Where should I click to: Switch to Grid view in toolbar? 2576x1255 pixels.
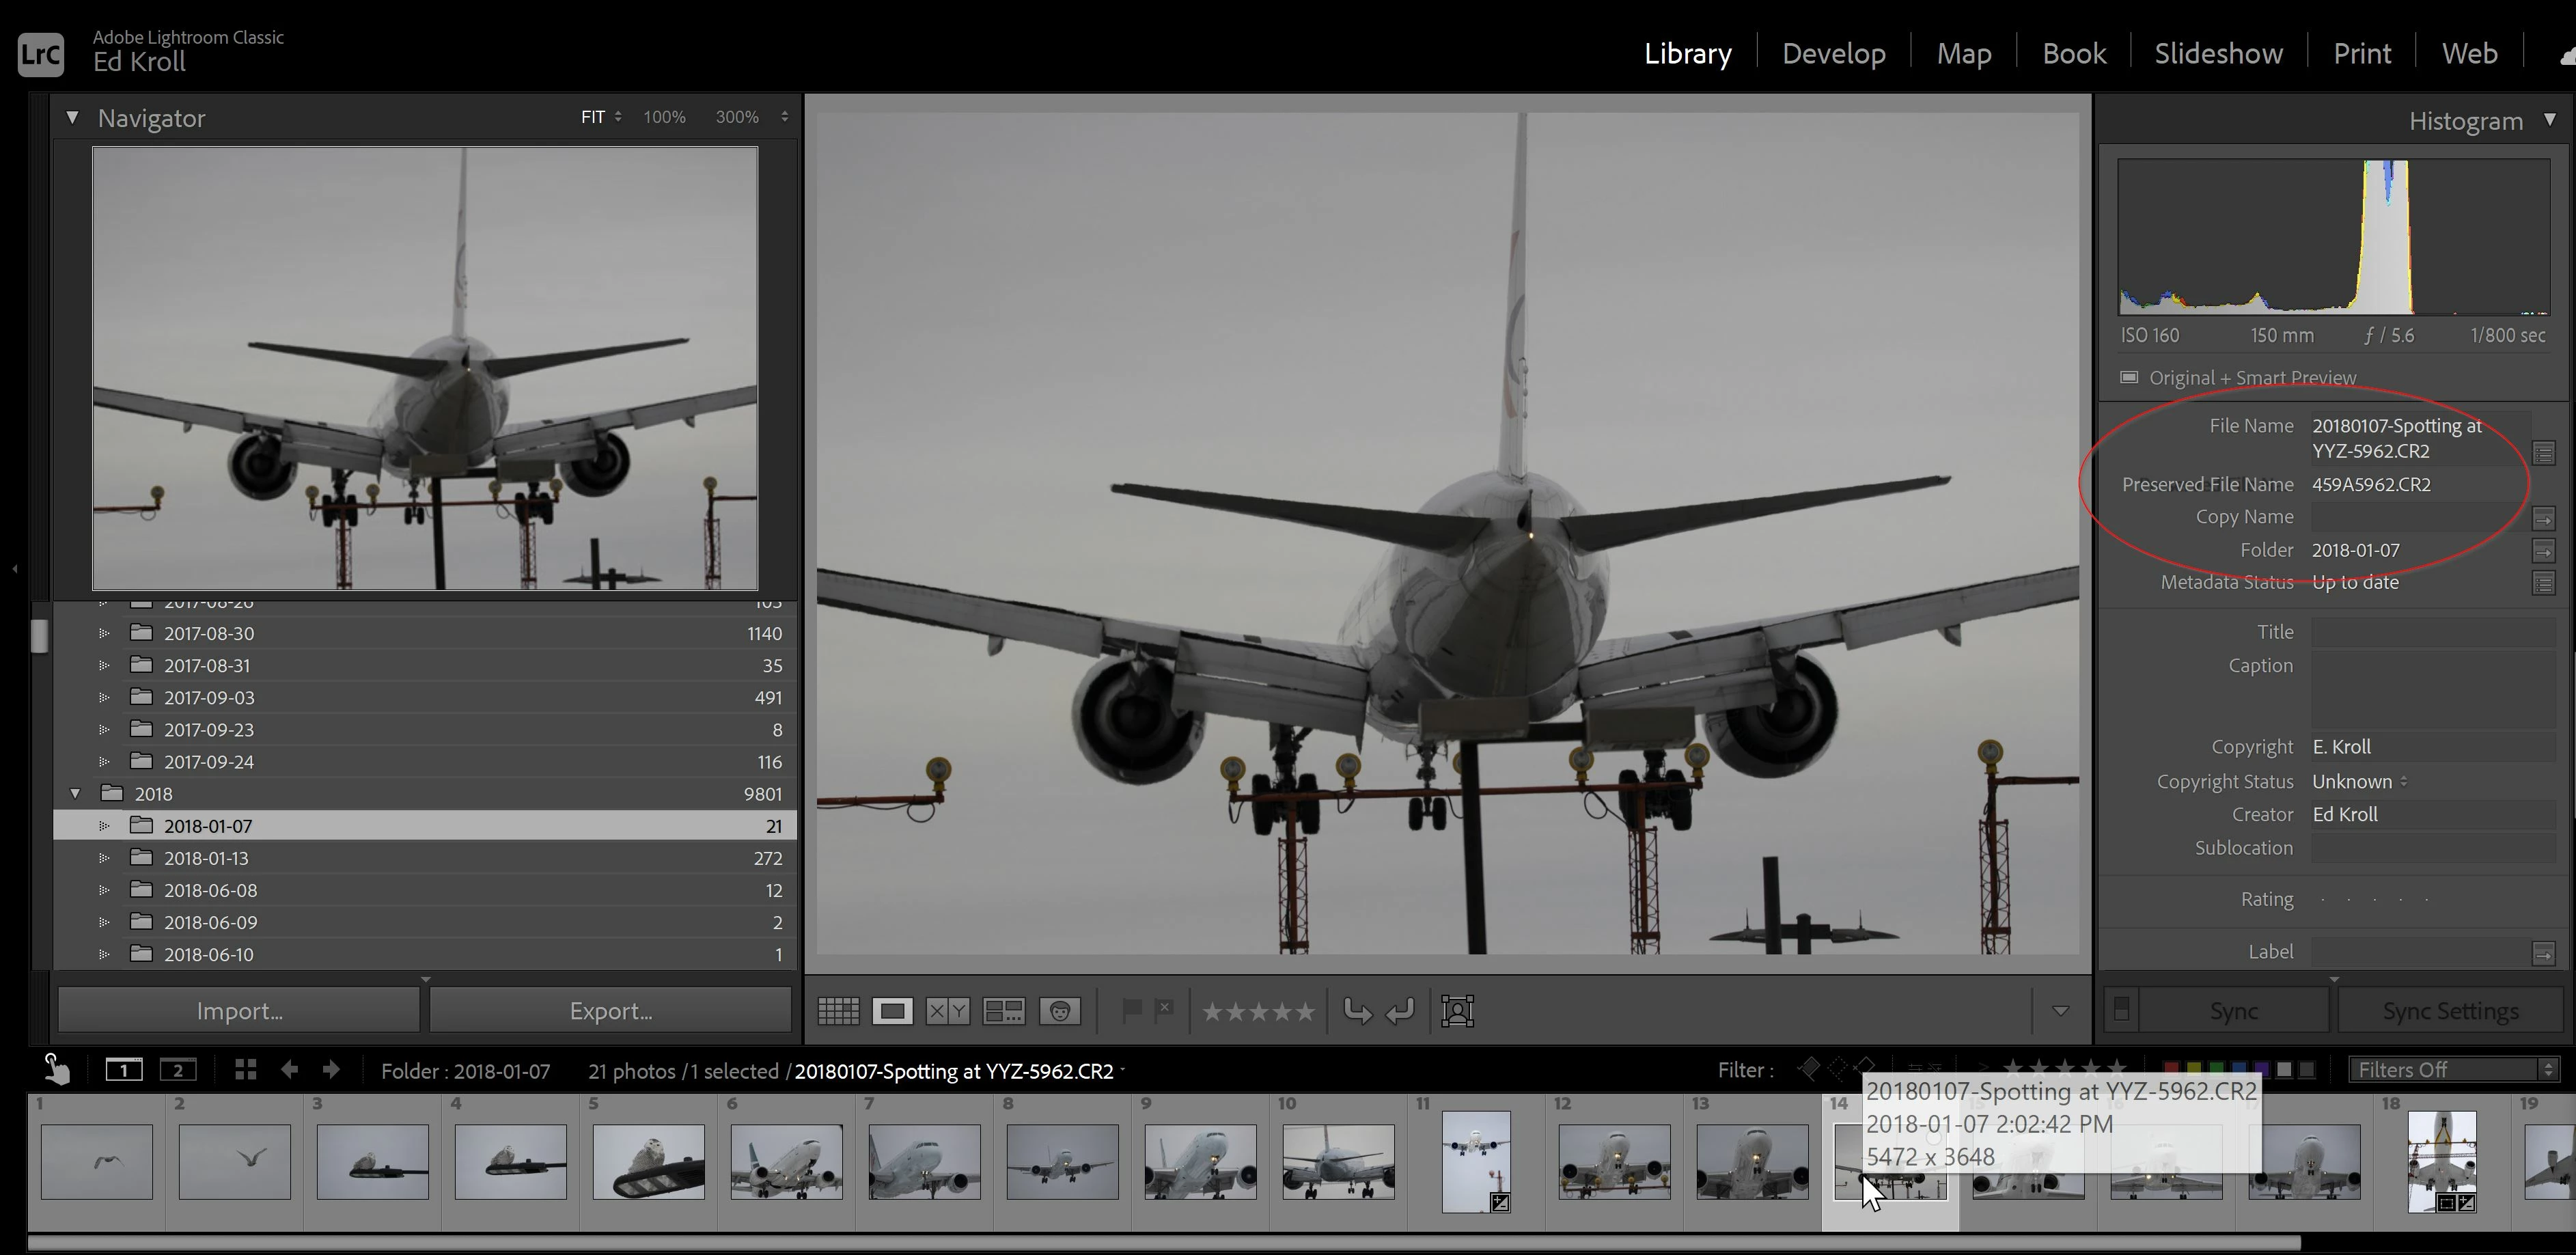(x=838, y=1011)
